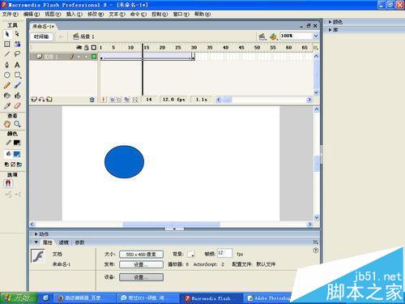Click the Center Frame button
This screenshot has width=405, height=304.
(x=104, y=100)
